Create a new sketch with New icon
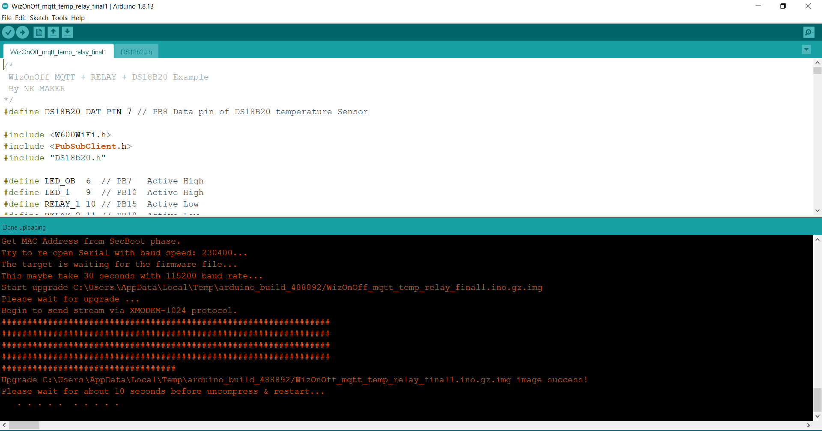Image resolution: width=822 pixels, height=431 pixels. pyautogui.click(x=39, y=32)
